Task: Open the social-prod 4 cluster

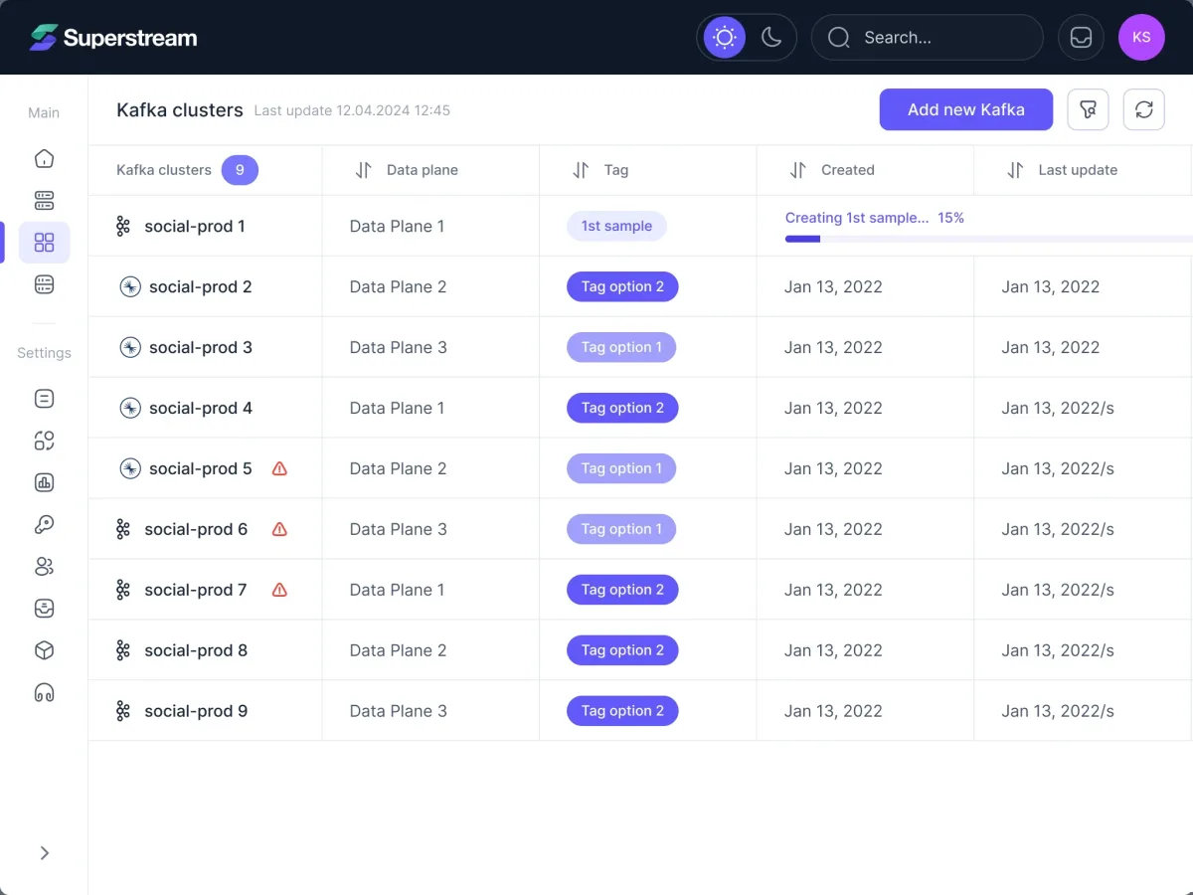Action: [x=201, y=408]
